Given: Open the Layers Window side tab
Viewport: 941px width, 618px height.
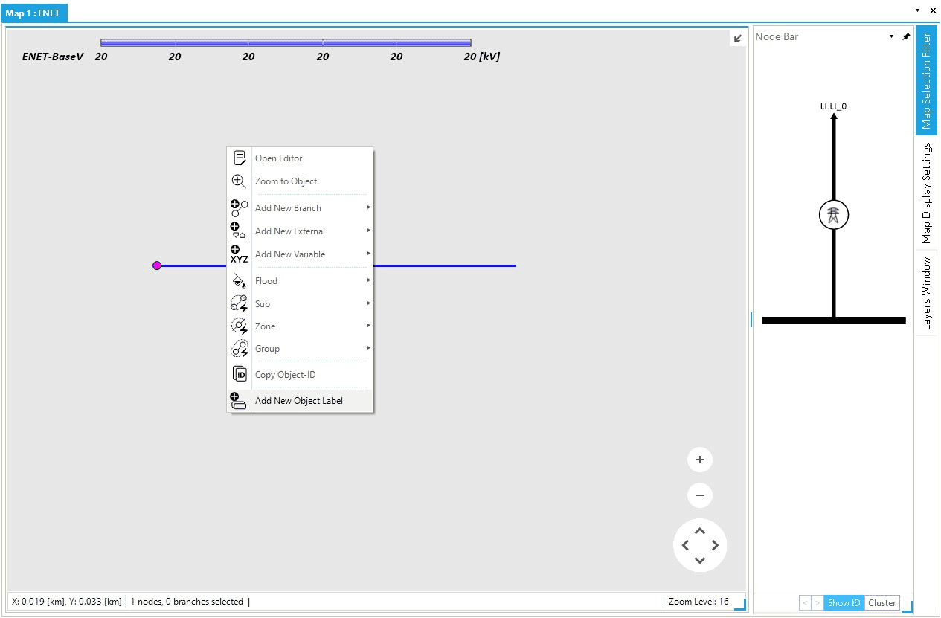Looking at the screenshot, I should pyautogui.click(x=926, y=293).
